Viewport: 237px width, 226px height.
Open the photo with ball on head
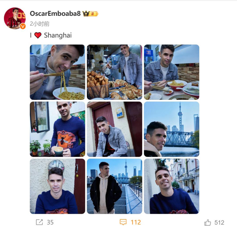tap(57, 186)
